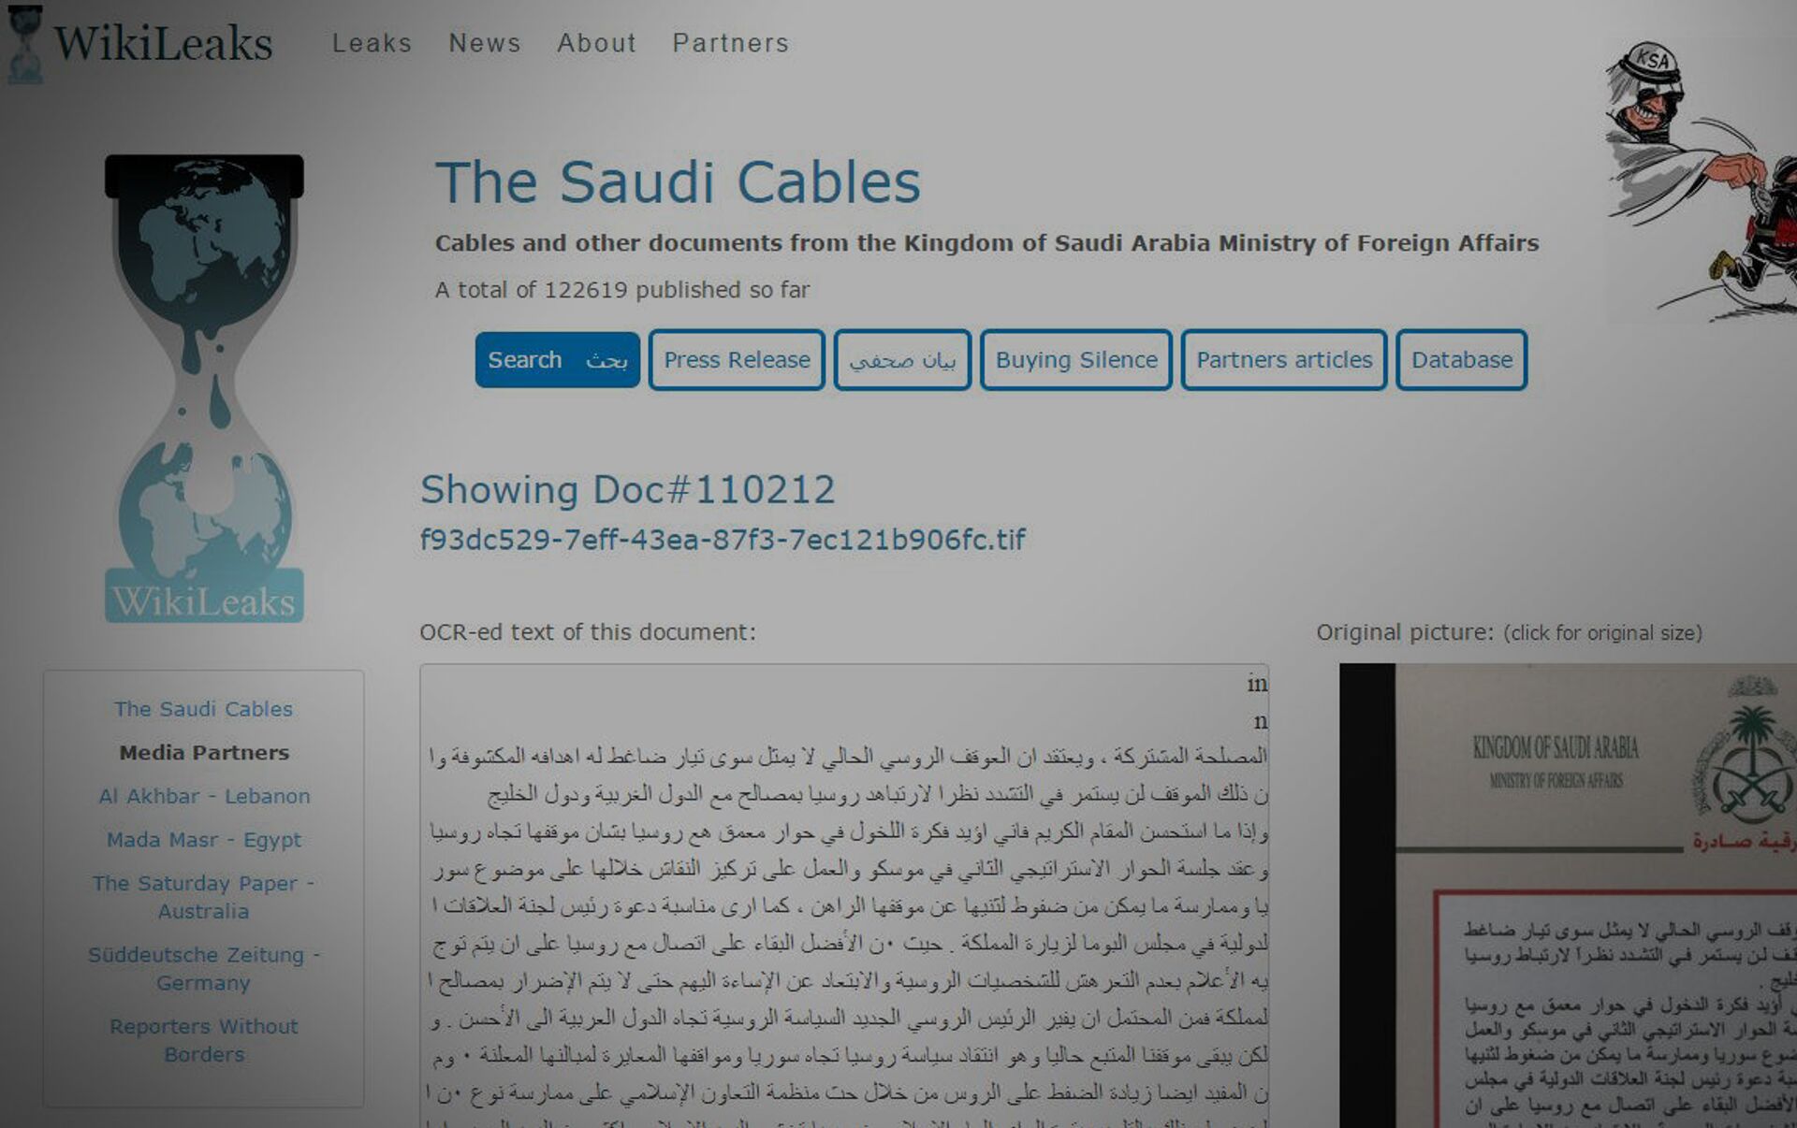
Task: Click the original document picture thumbnail
Action: [1568, 896]
